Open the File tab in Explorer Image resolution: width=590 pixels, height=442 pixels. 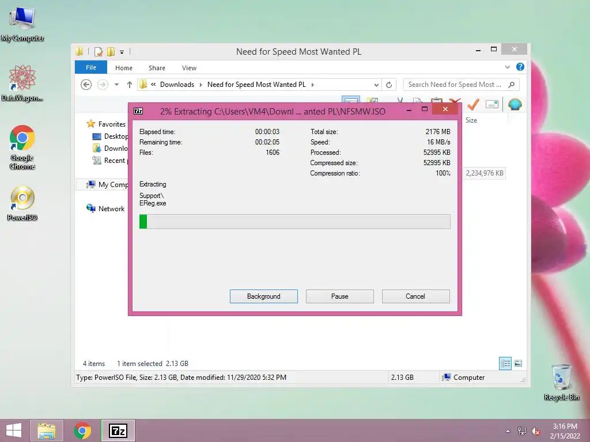tap(91, 67)
